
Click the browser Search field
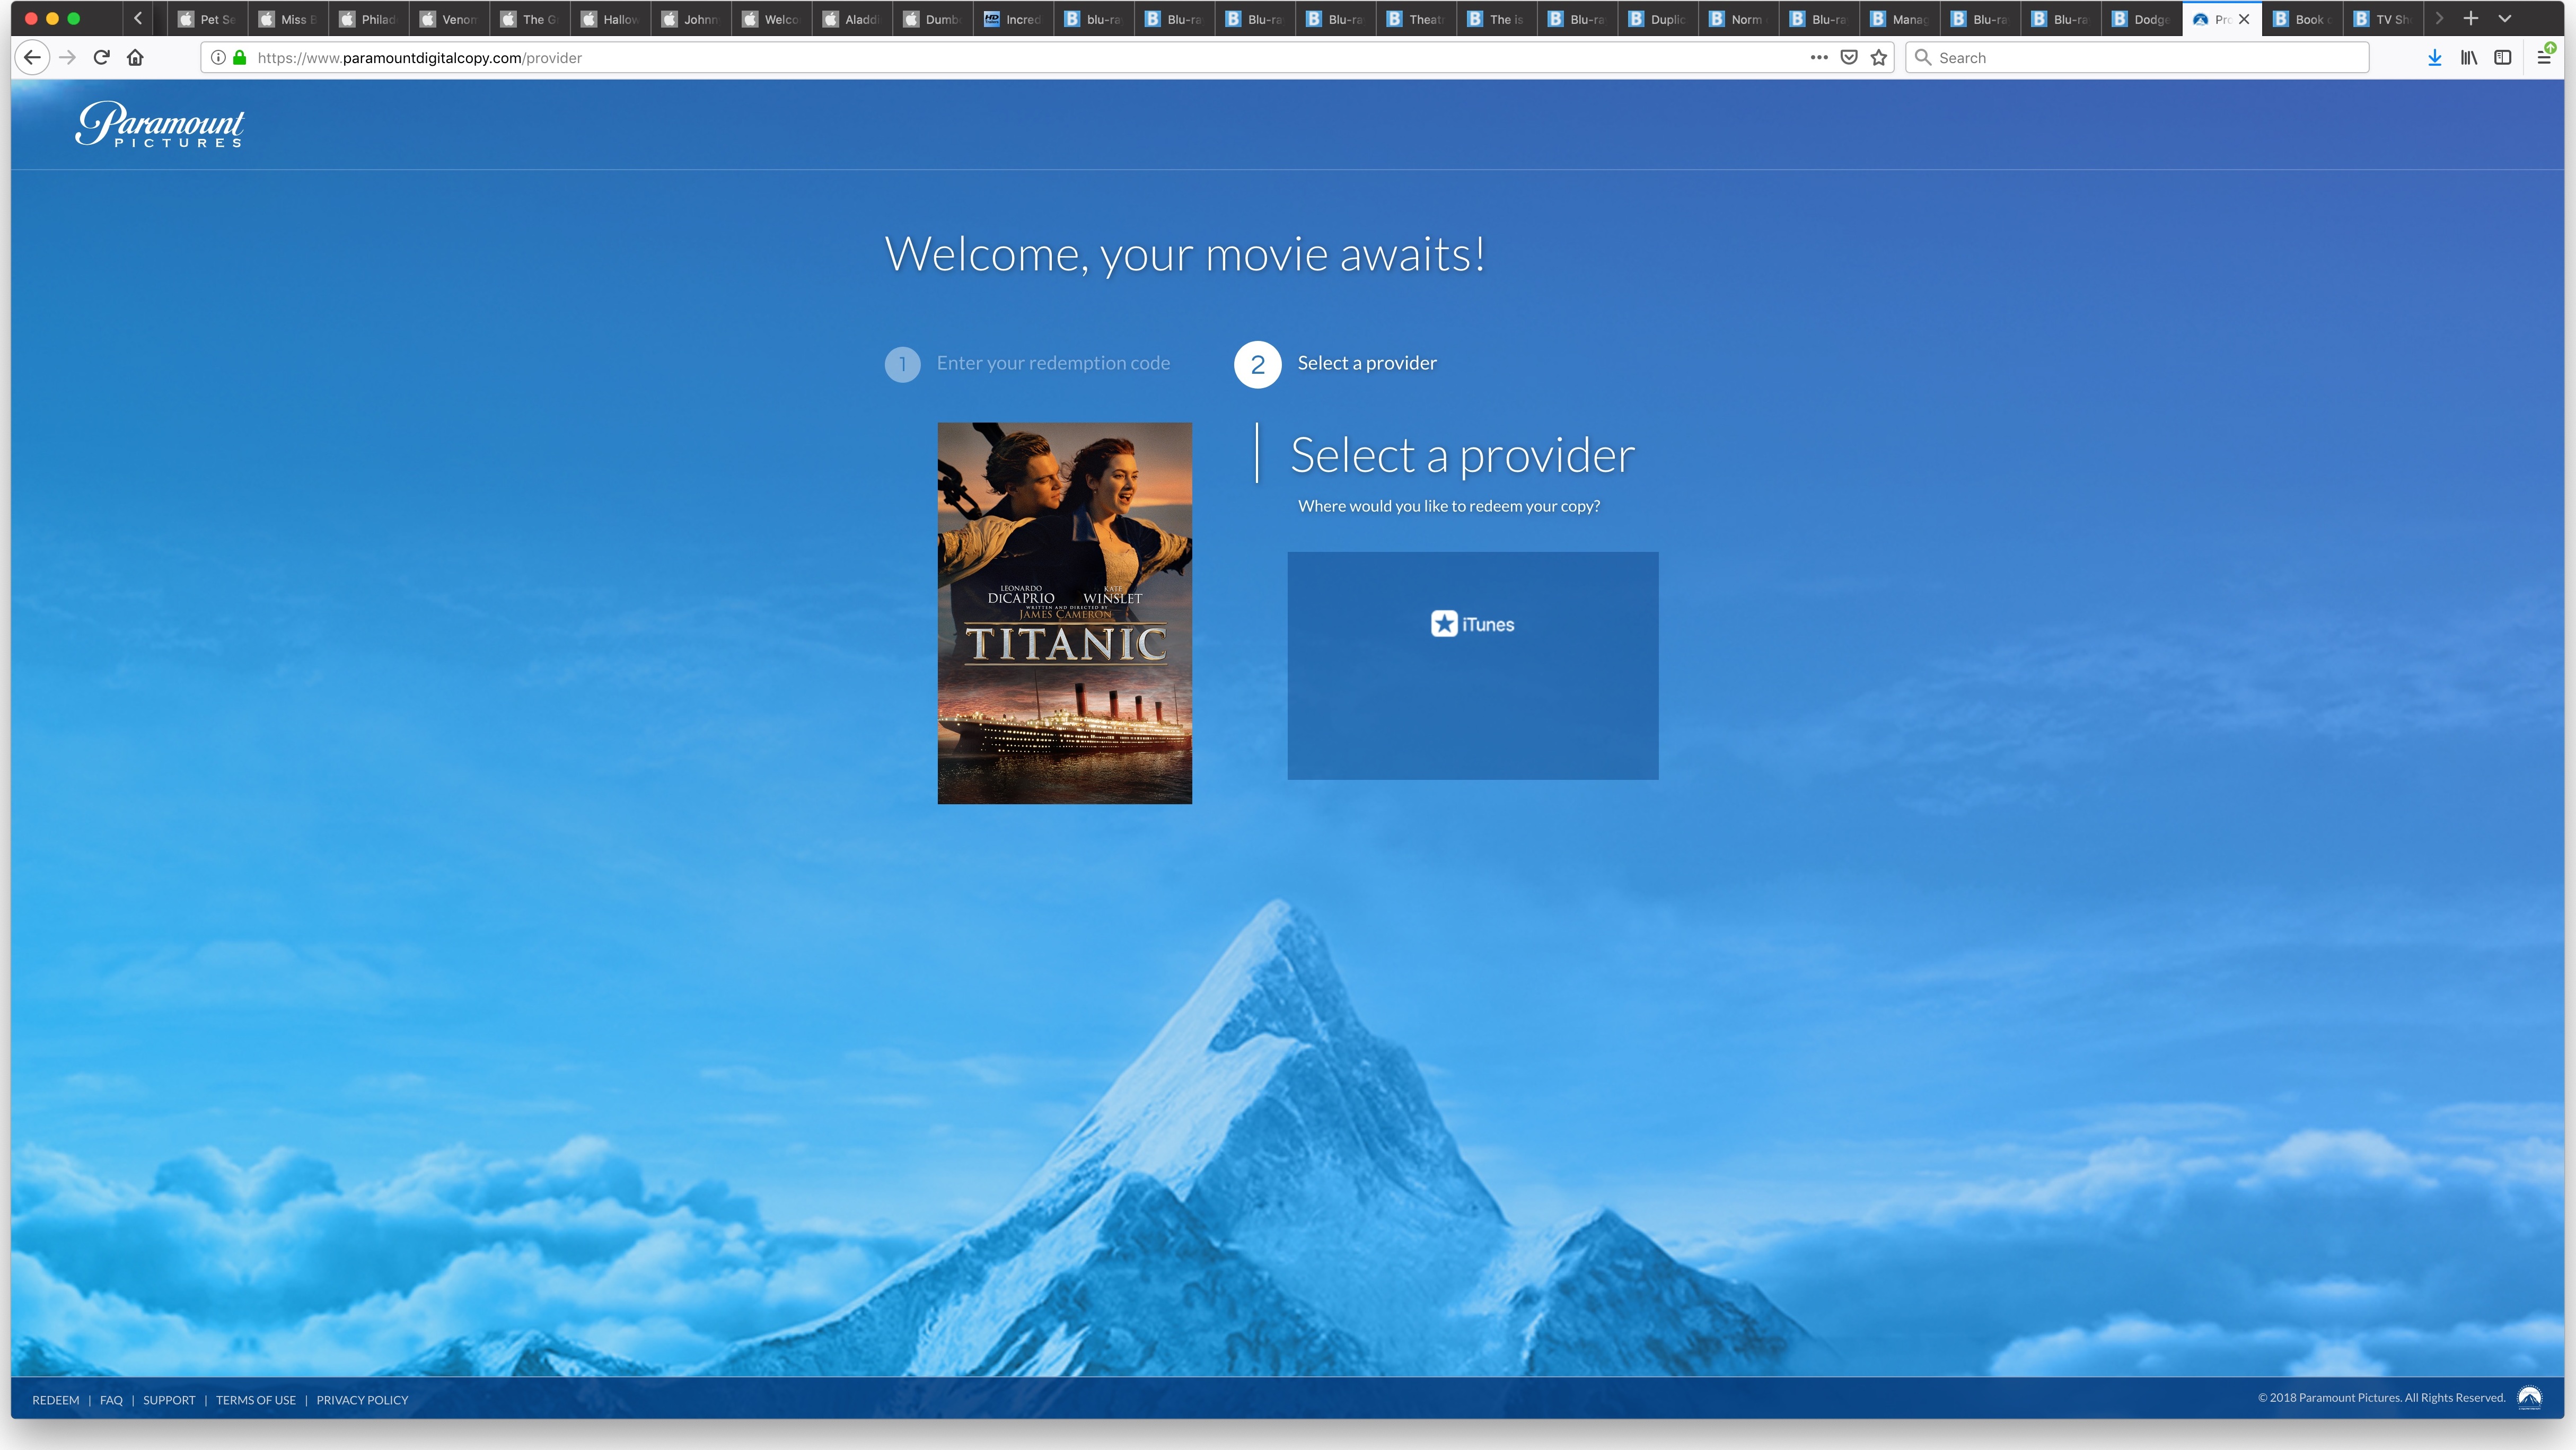pyautogui.click(x=2137, y=58)
